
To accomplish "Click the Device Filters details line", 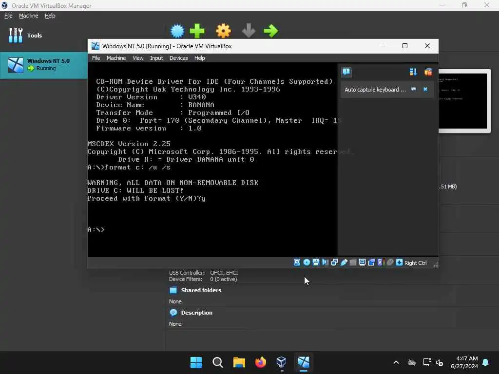I will coord(203,279).
